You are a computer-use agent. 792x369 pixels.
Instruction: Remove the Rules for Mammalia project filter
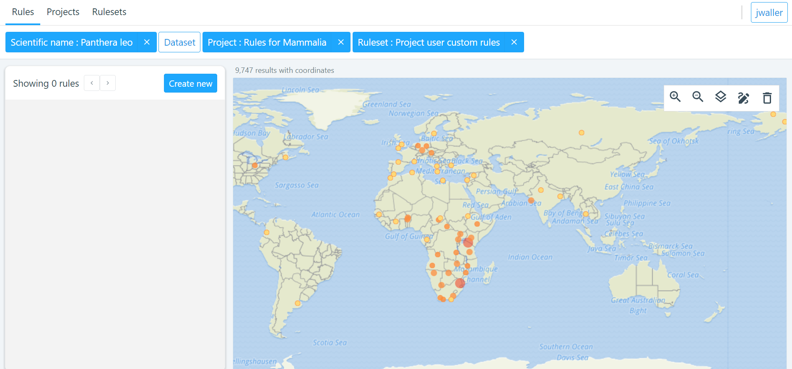point(341,42)
